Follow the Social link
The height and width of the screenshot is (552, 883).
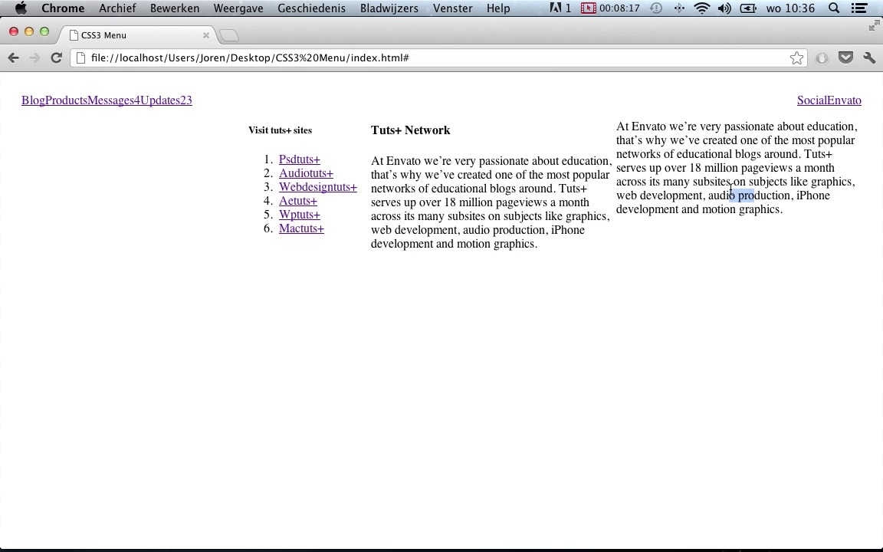[x=812, y=100]
